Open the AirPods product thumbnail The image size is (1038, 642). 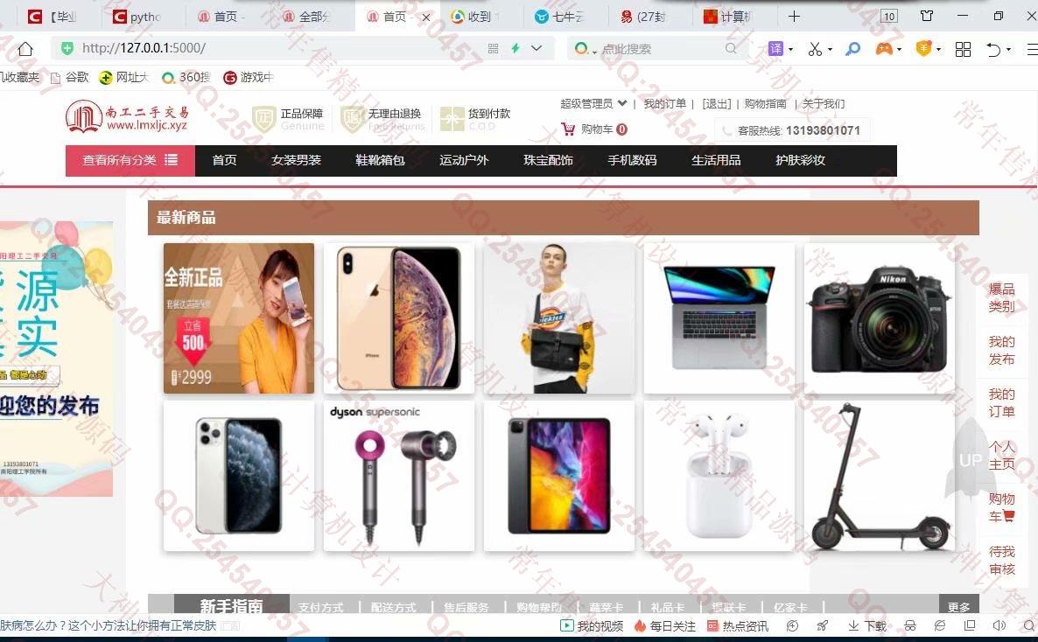(719, 476)
